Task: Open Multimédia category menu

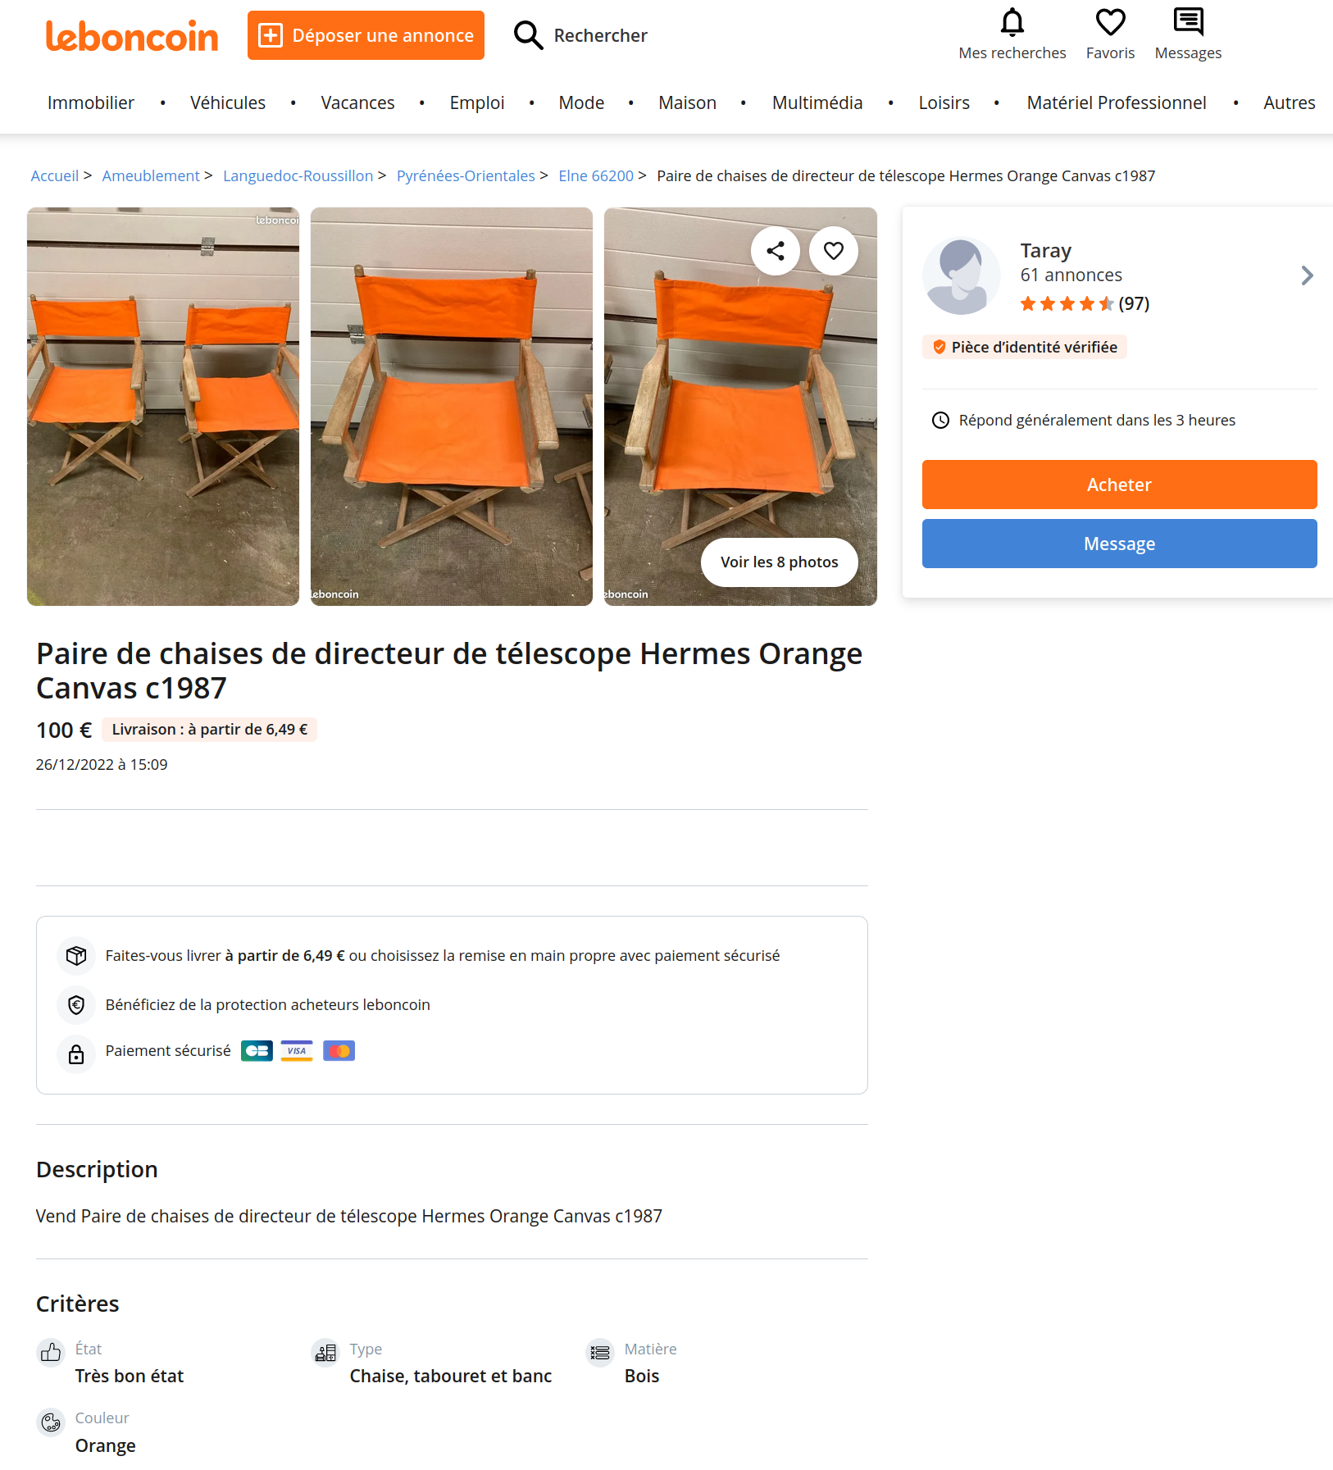Action: coord(817,102)
